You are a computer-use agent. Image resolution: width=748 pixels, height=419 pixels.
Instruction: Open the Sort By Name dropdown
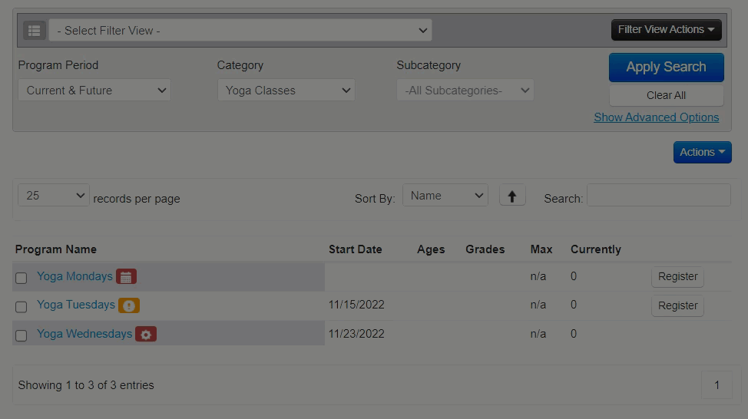coord(445,196)
